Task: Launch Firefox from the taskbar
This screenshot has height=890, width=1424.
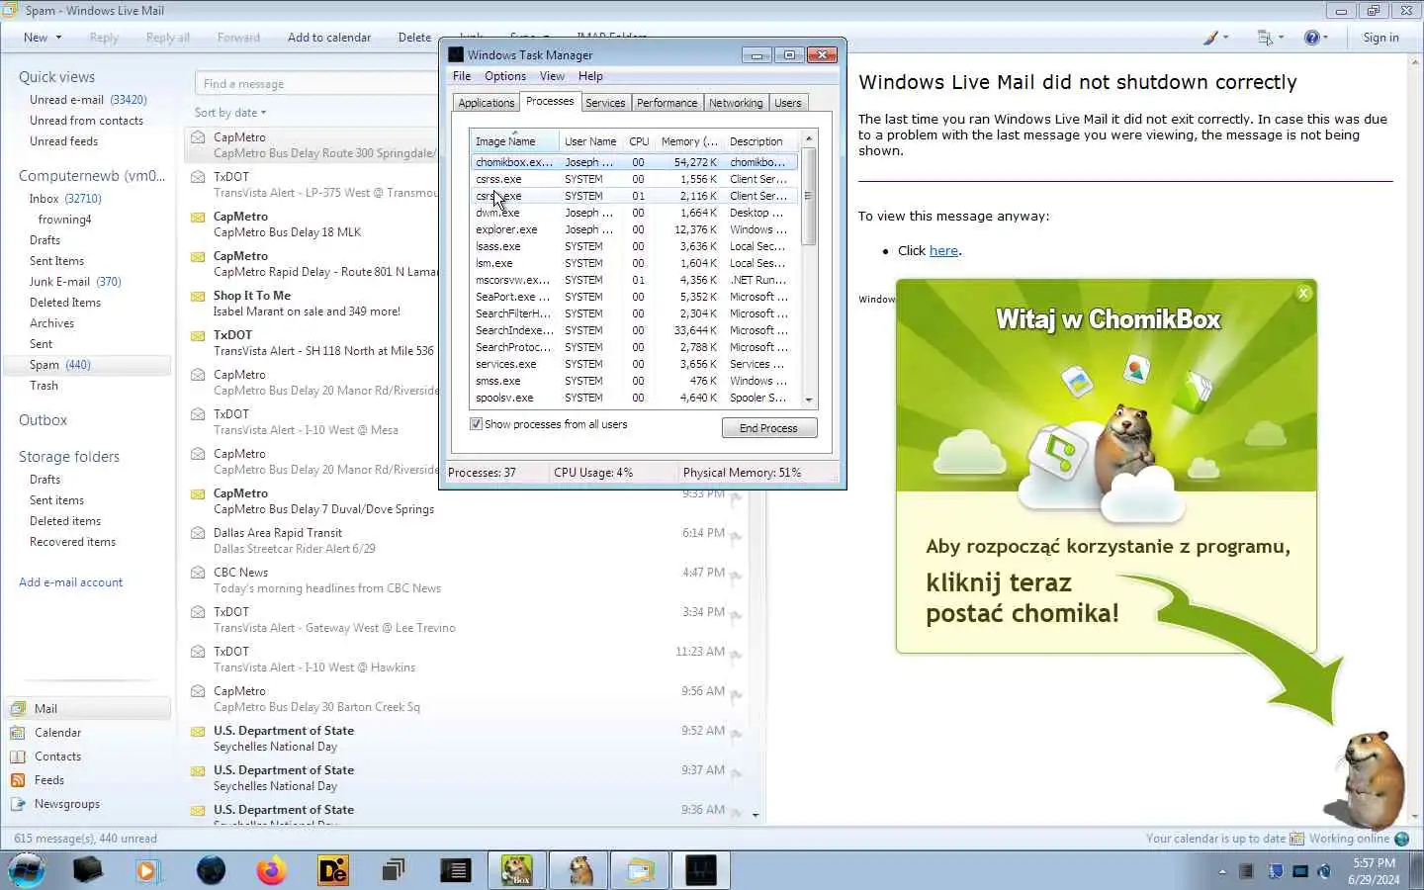Action: coord(271,870)
